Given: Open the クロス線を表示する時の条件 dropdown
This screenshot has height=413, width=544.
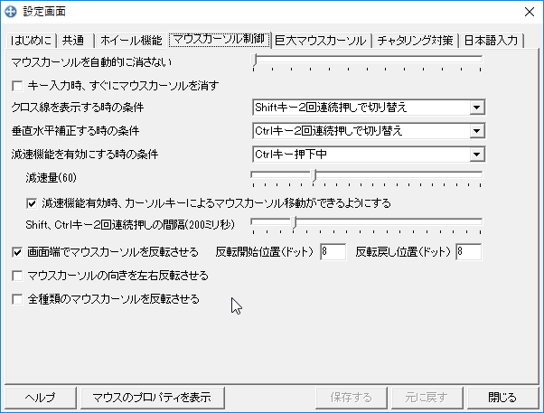Looking at the screenshot, I should tap(369, 108).
